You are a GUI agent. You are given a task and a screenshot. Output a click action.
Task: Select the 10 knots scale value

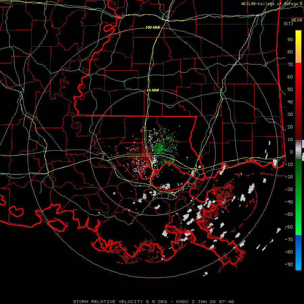coord(290,140)
